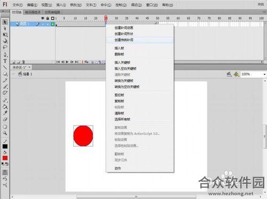This screenshot has width=267, height=199.
Task: Select the Brush tool
Action: point(5,87)
